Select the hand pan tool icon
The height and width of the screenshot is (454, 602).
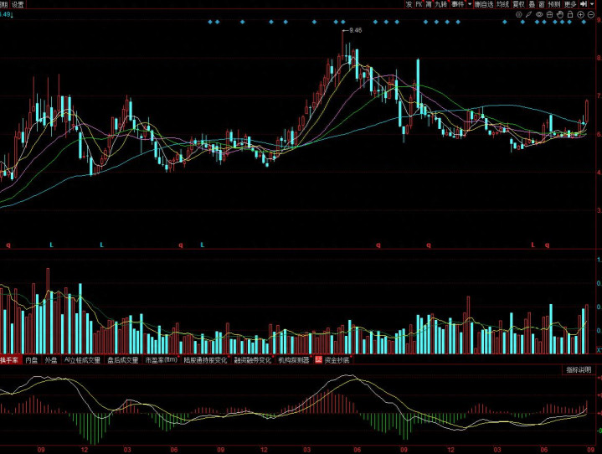[559, 14]
